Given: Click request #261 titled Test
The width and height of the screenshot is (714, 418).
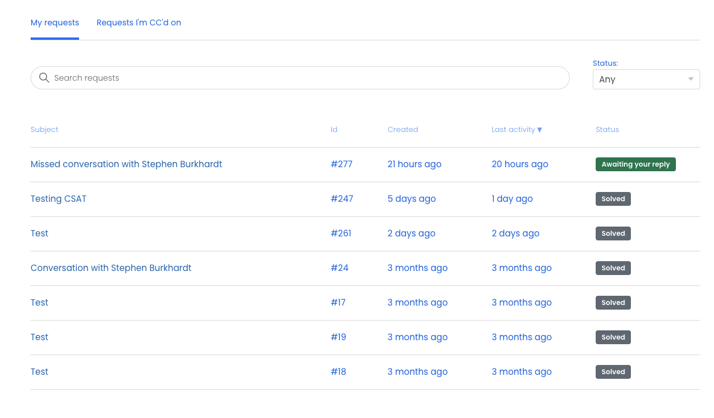Looking at the screenshot, I should [341, 233].
